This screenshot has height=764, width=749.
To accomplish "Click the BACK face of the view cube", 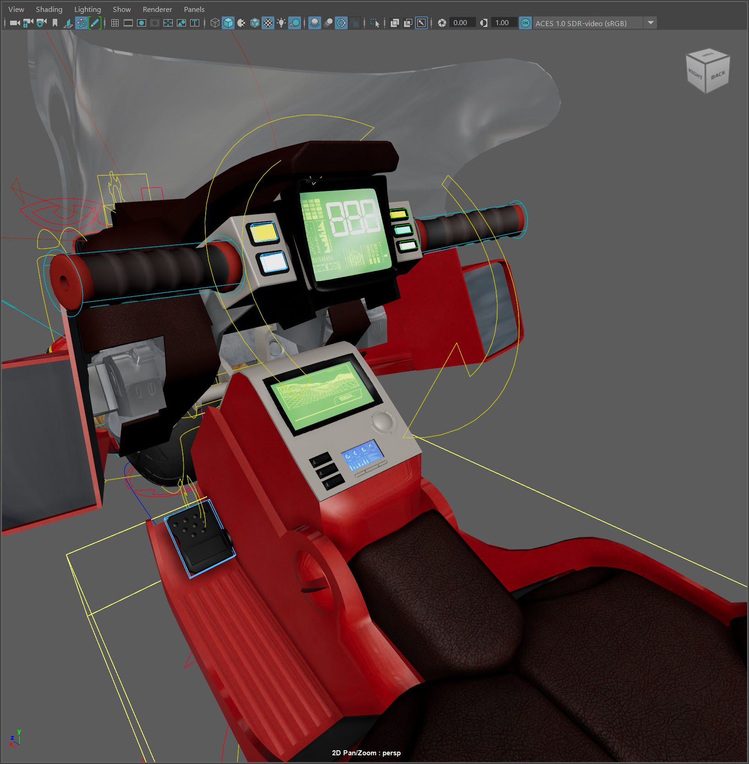I will (718, 76).
